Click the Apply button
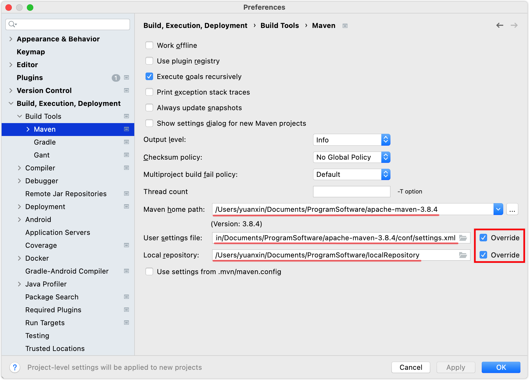The width and height of the screenshot is (529, 380). coord(456,367)
